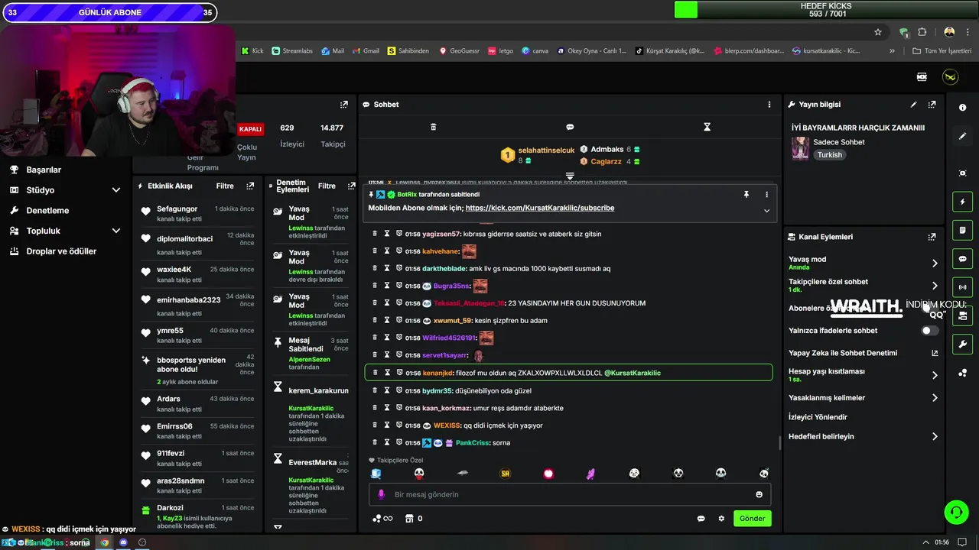Click the shop icon with 0 count
The width and height of the screenshot is (979, 550).
pyautogui.click(x=414, y=519)
